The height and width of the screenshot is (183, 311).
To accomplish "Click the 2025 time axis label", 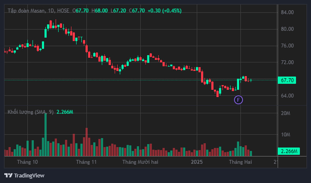I will (197, 162).
